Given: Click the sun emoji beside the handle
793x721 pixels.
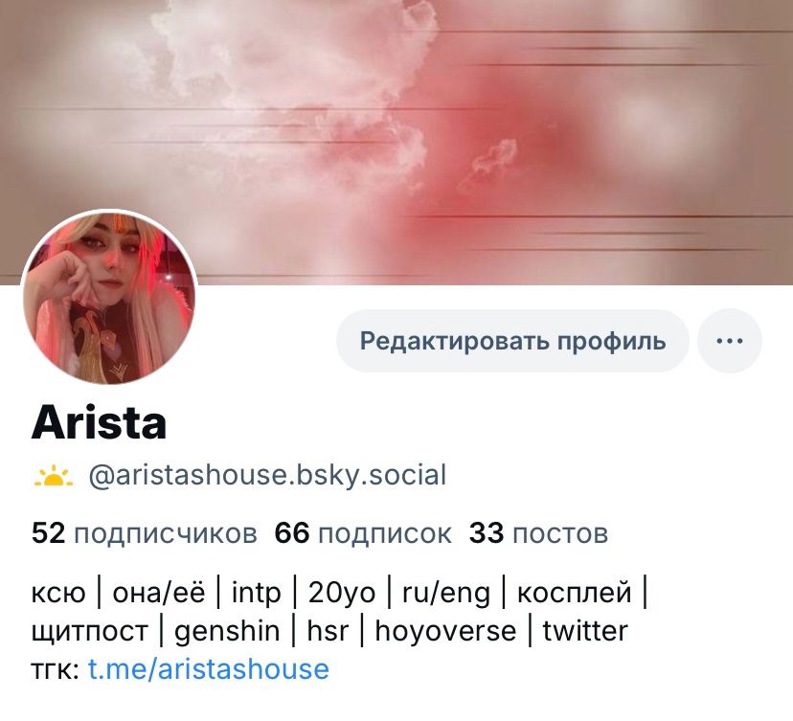Looking at the screenshot, I should click(x=54, y=476).
